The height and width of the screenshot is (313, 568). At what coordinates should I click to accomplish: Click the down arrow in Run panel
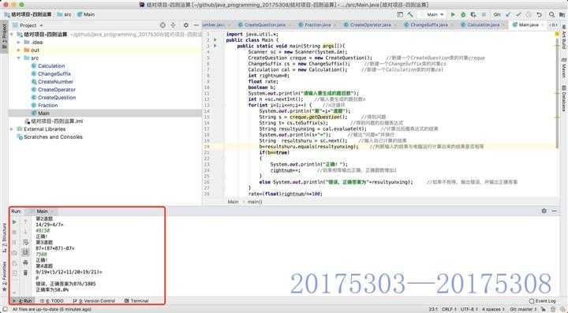point(25,232)
